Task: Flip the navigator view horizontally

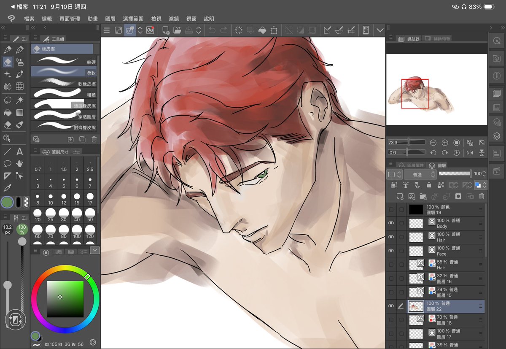Action: 470,152
